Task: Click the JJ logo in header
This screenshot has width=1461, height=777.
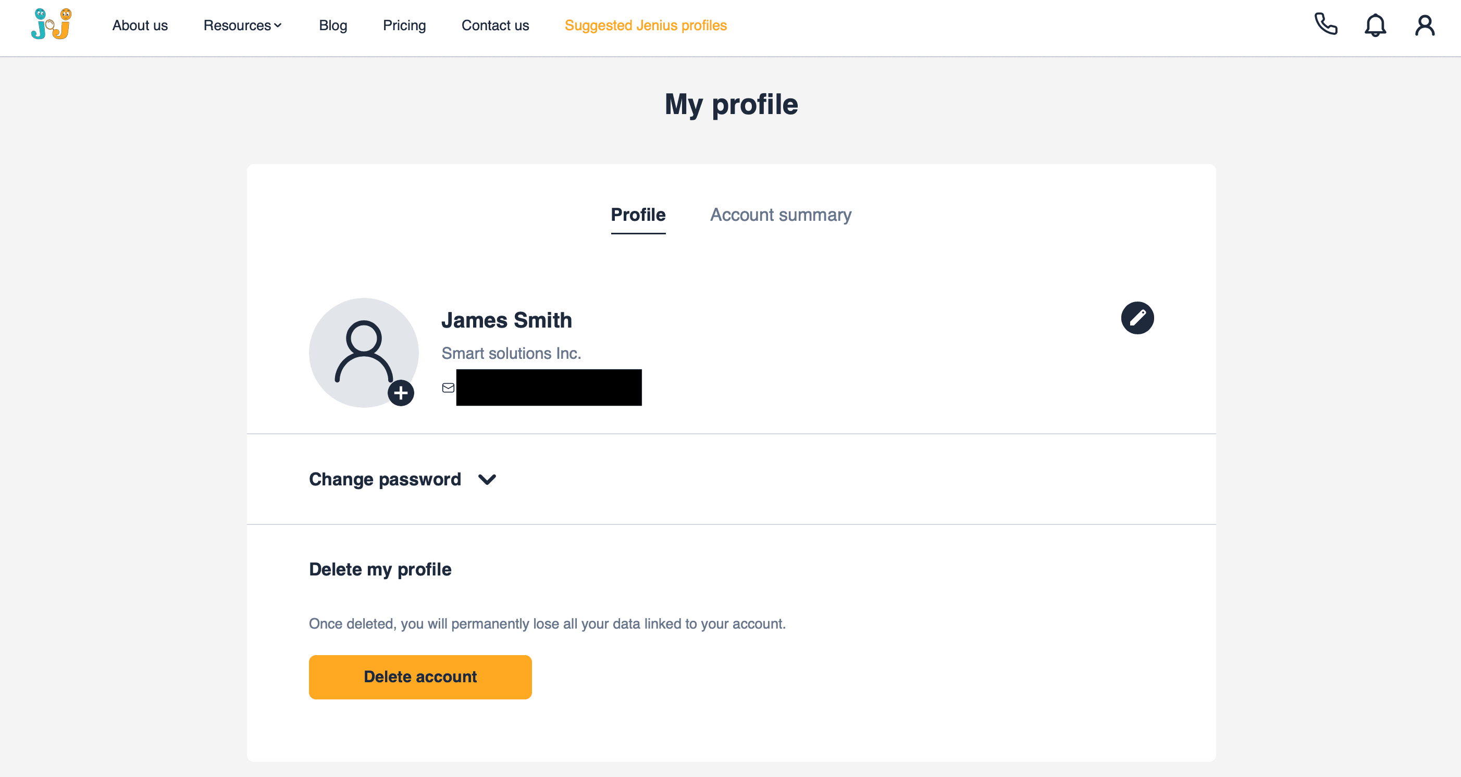Action: [x=52, y=24]
